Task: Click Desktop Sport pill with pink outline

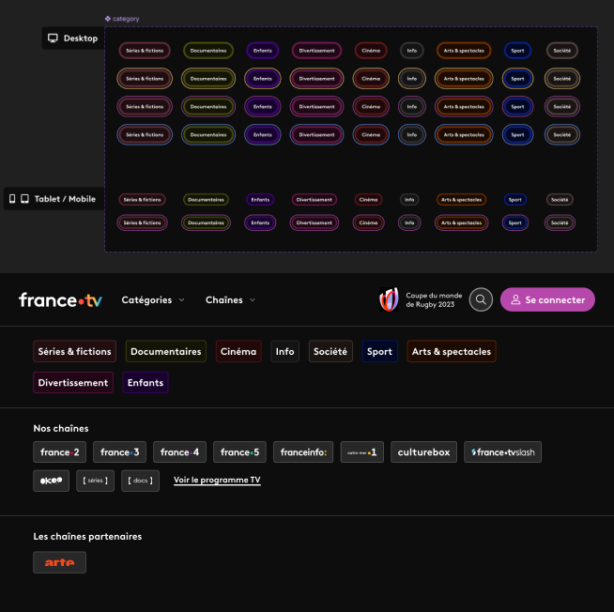Action: click(517, 106)
